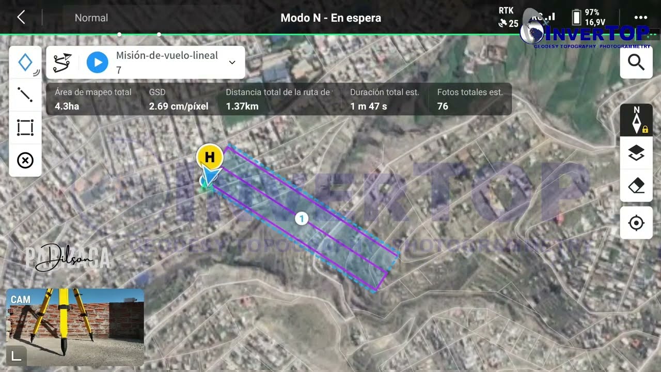Tap the yellow H home point marker
Image resolution: width=661 pixels, height=372 pixels.
pos(210,157)
